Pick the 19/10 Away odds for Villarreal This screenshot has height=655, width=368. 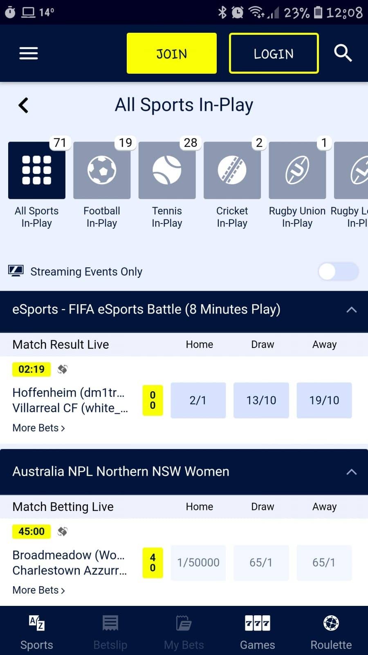pyautogui.click(x=324, y=400)
